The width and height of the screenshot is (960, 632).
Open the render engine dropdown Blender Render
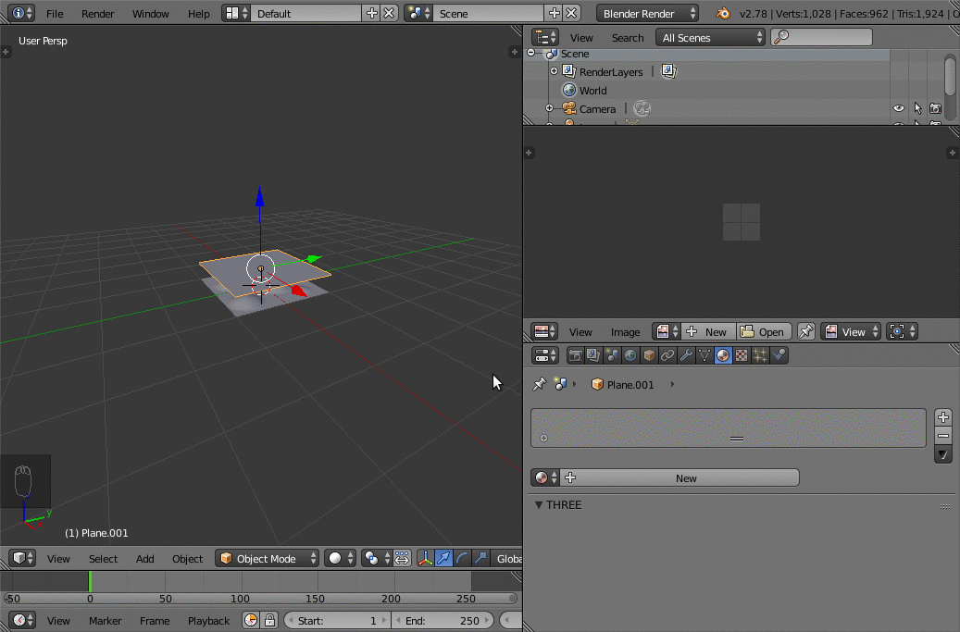click(x=648, y=14)
